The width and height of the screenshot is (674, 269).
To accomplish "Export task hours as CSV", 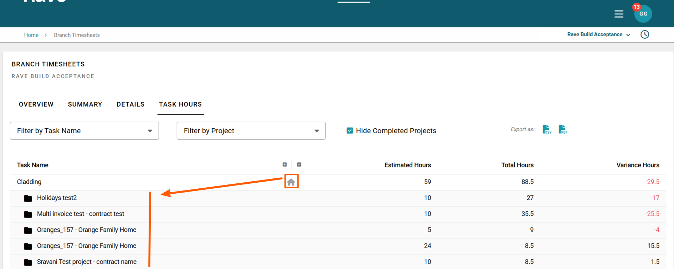I will click(x=547, y=130).
